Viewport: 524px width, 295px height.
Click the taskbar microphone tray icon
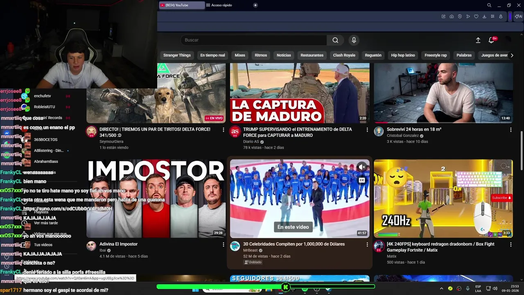click(468, 288)
